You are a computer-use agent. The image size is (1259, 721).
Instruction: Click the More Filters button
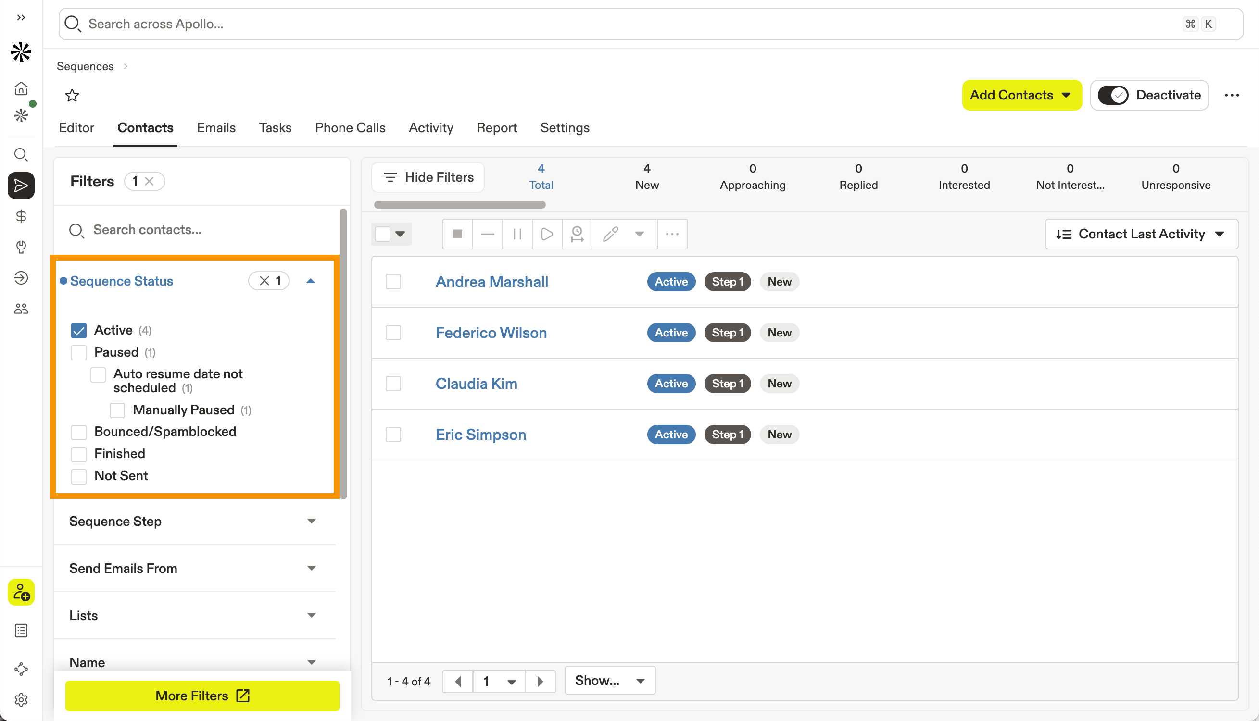click(x=202, y=695)
